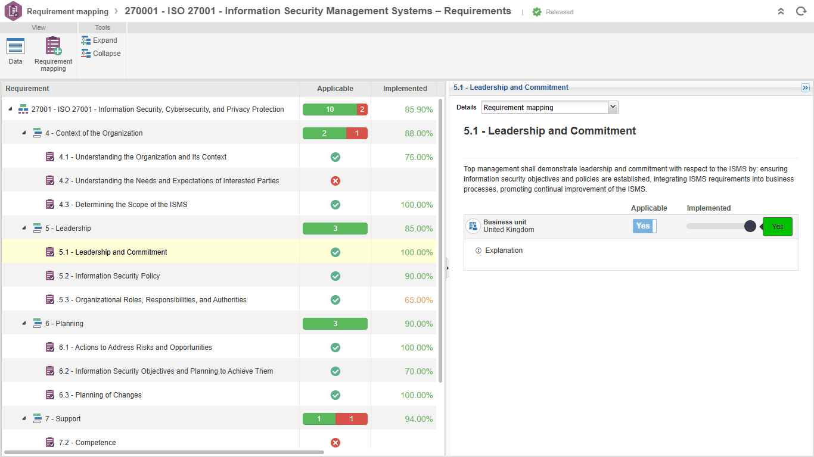
Task: Click the 10/2 applicable bar for 27001 row
Action: 335,109
